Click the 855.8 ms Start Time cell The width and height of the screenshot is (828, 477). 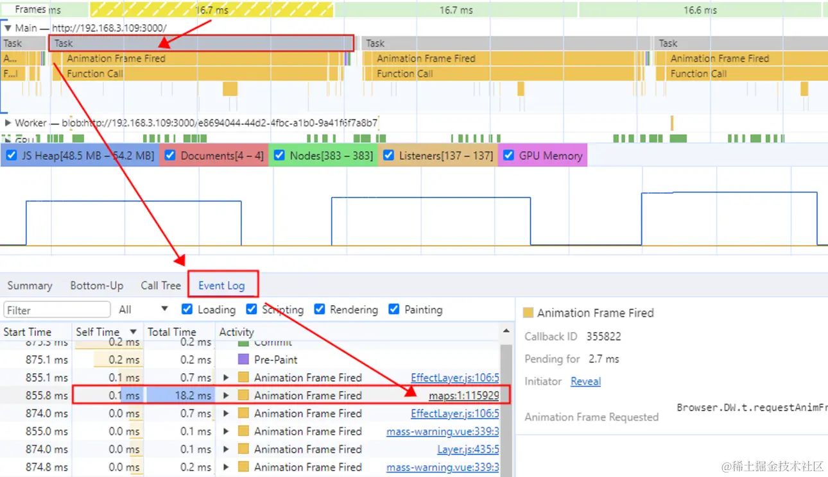35,396
